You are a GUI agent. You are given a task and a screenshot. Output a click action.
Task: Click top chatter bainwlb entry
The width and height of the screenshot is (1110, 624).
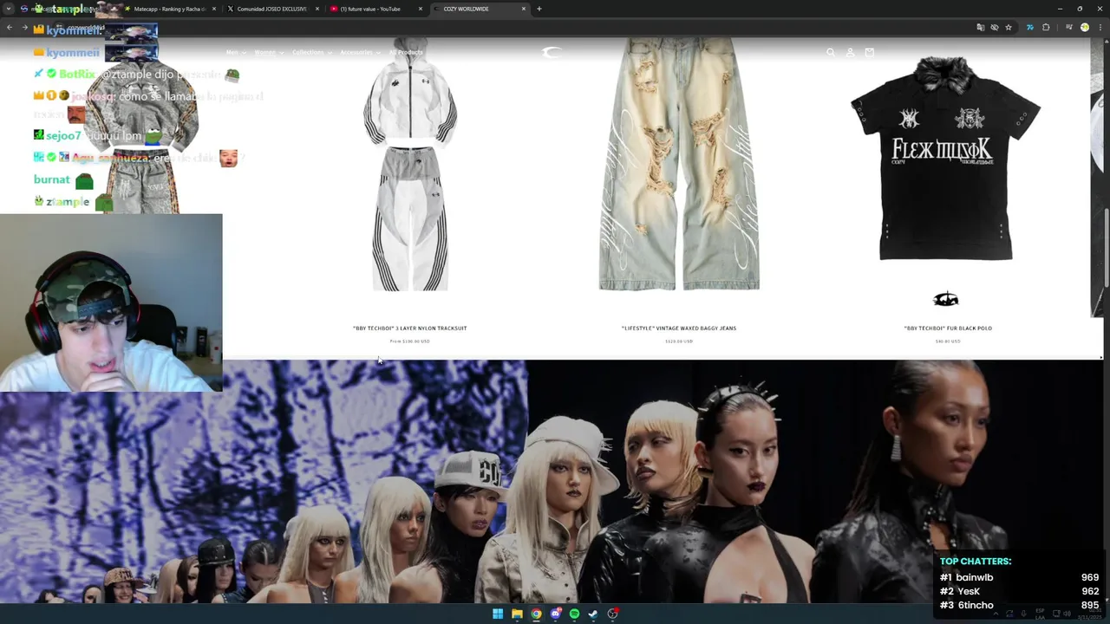click(1019, 577)
